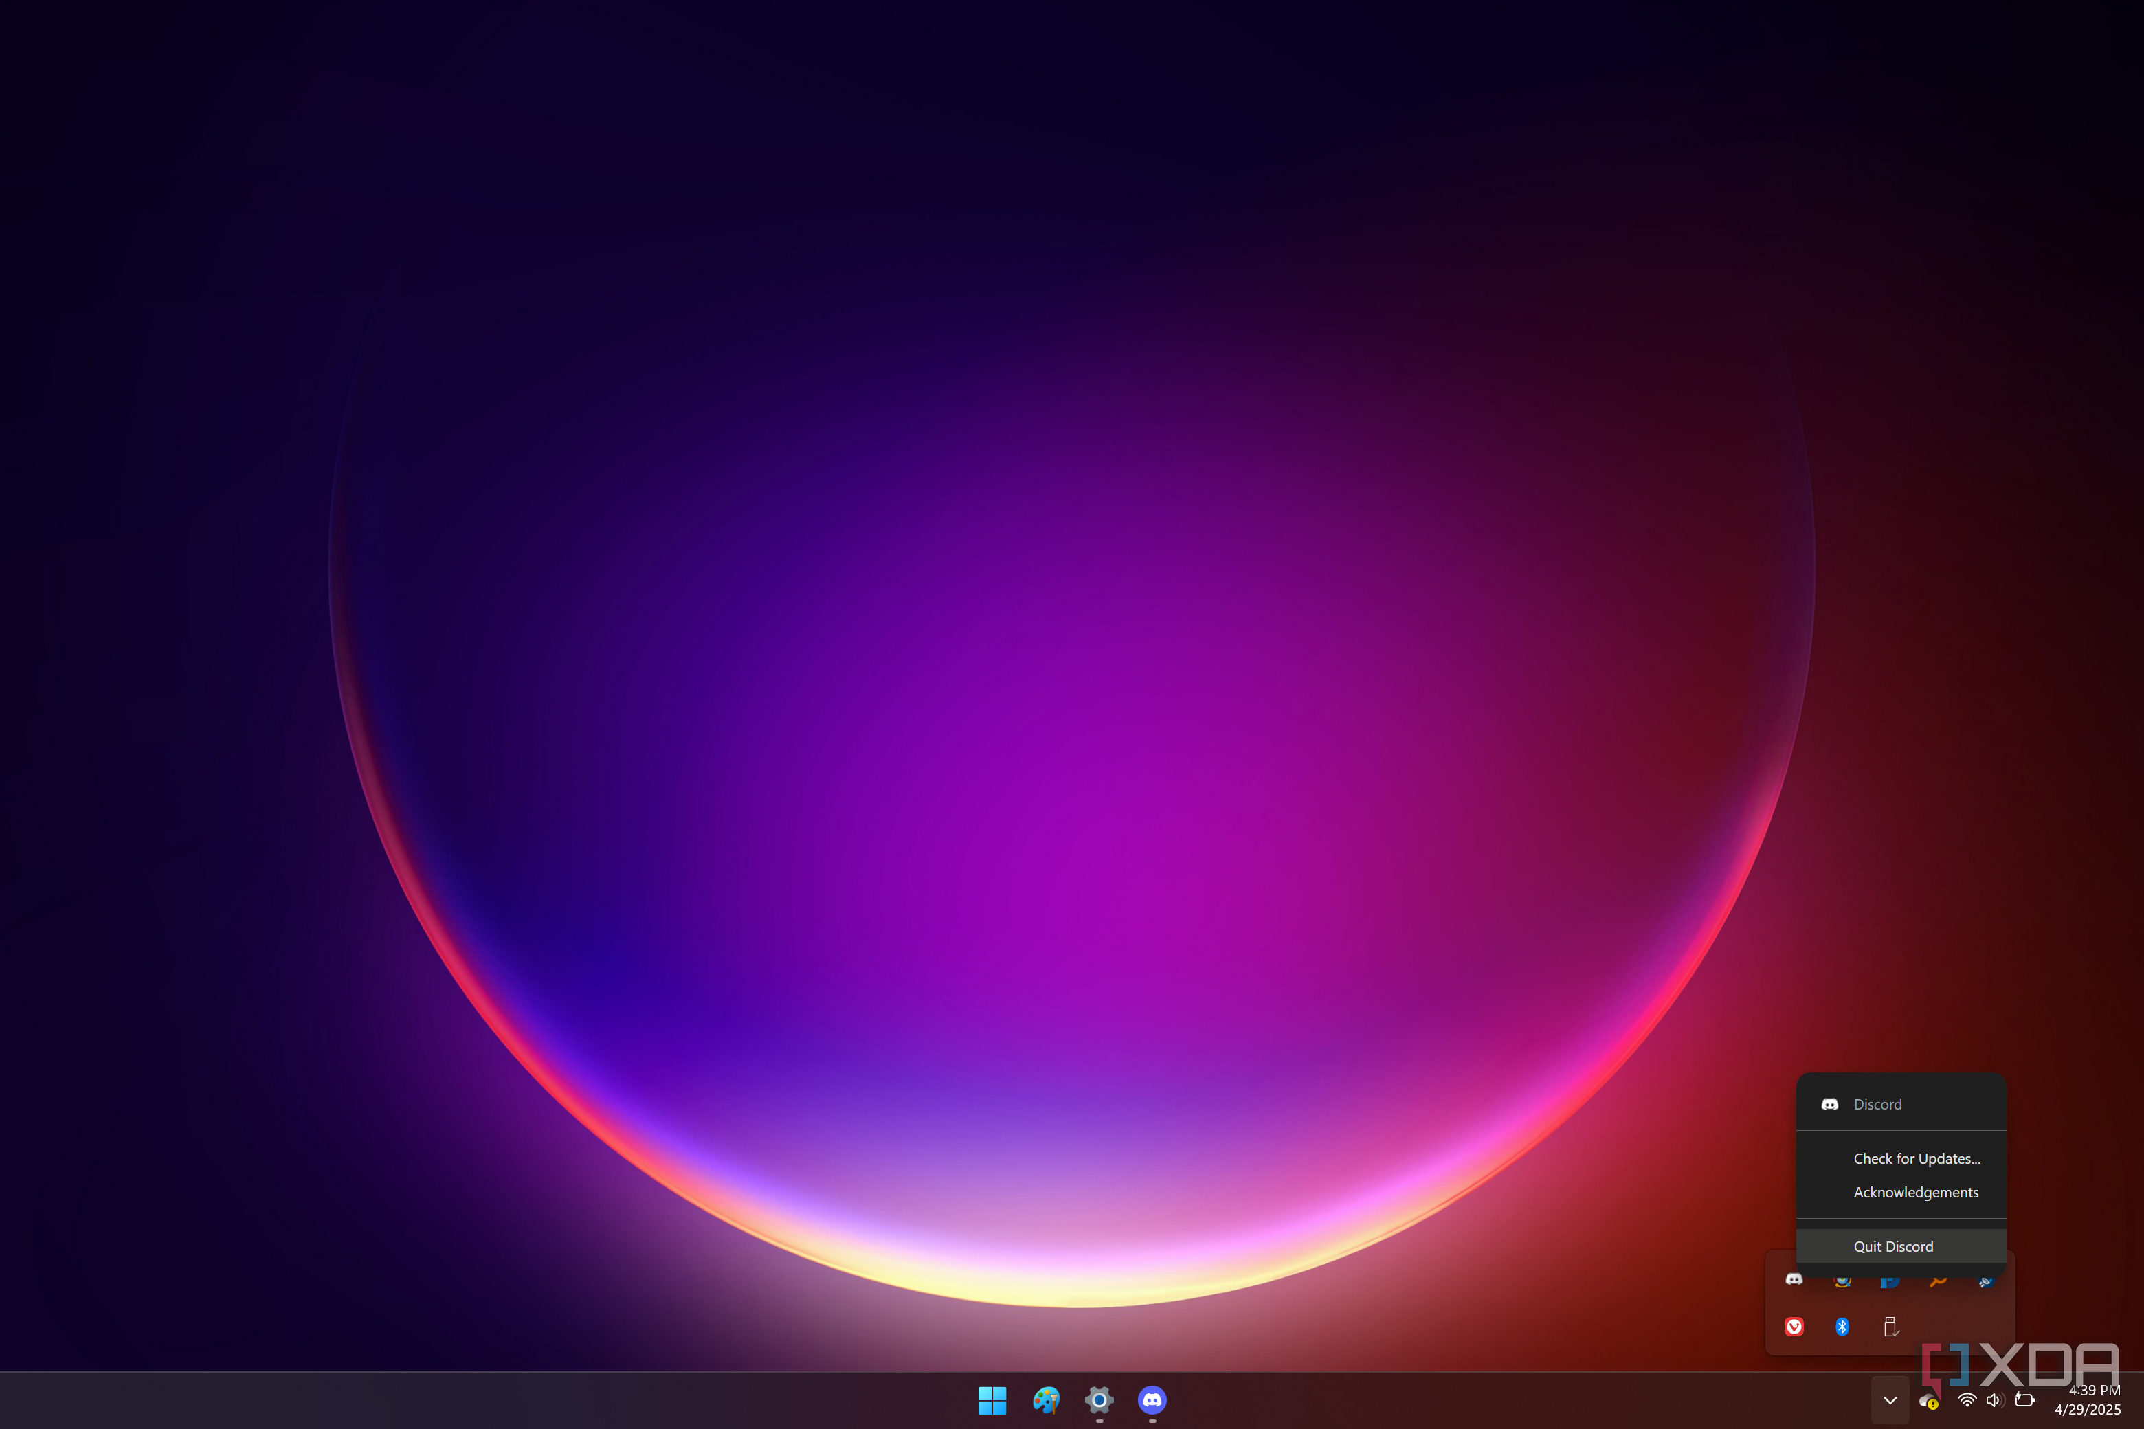Launch the Paint palette app on taskbar

(1046, 1400)
